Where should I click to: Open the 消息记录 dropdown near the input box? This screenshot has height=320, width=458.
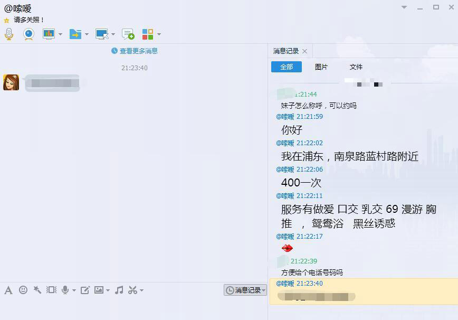(244, 290)
